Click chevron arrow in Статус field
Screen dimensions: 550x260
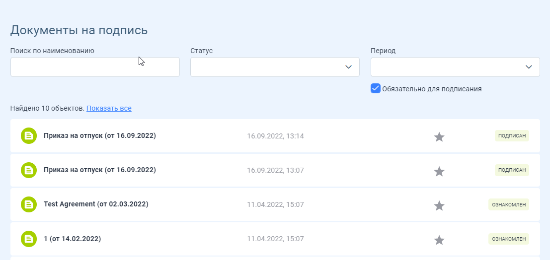(348, 67)
